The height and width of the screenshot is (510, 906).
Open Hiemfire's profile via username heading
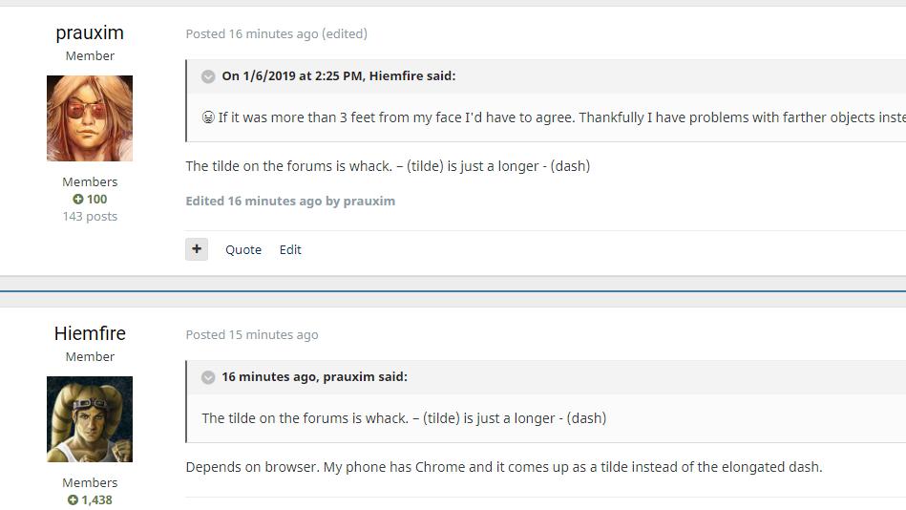pyautogui.click(x=90, y=333)
